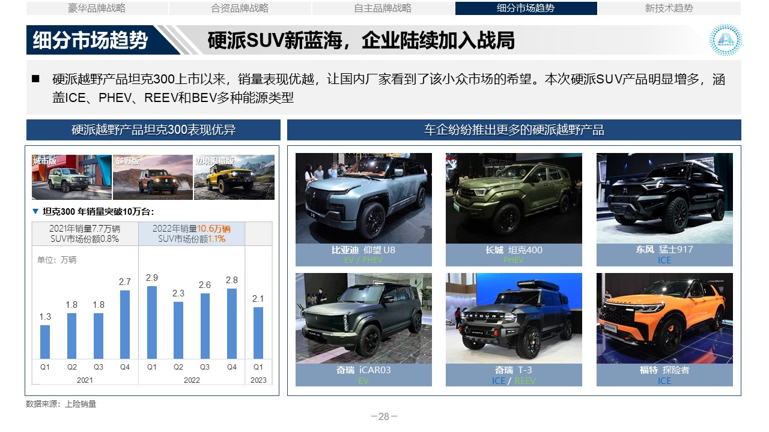Click the 福特 探险者 car photo
The width and height of the screenshot is (769, 432).
[x=664, y=318]
